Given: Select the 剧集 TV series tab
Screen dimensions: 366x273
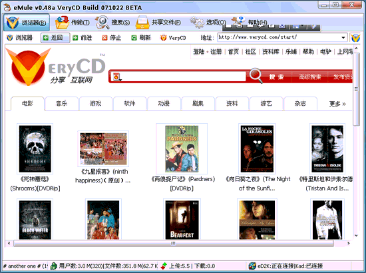Looking at the screenshot, I should click(198, 103).
